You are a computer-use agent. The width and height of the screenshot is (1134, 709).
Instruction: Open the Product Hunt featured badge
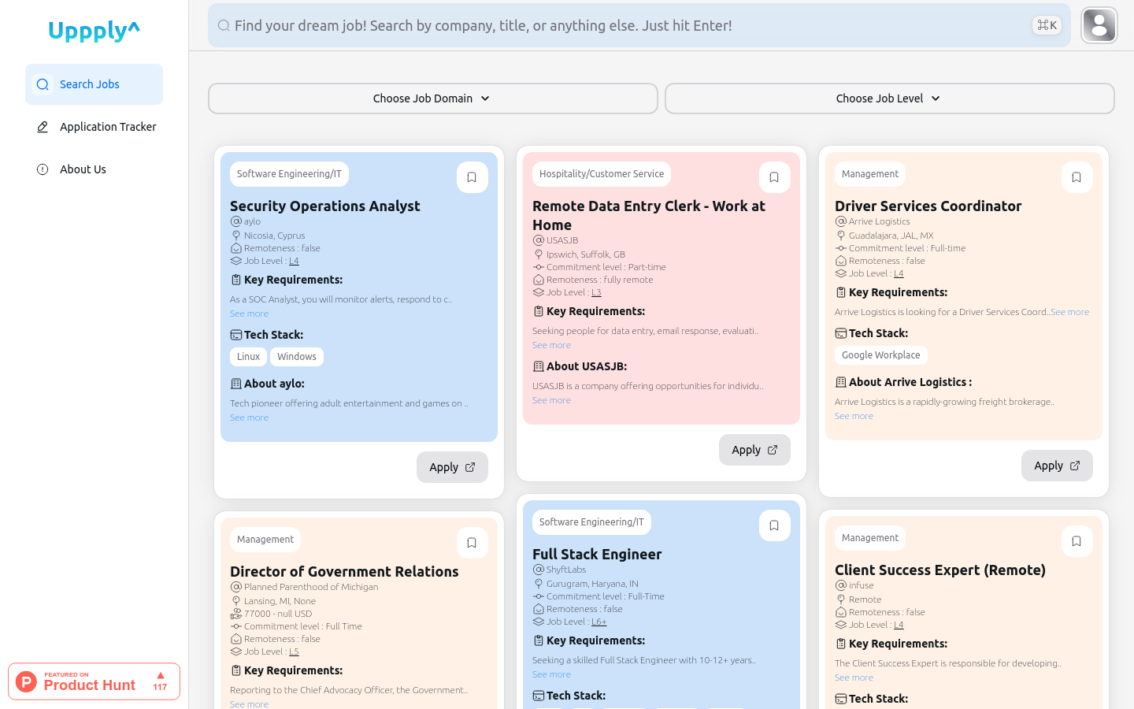coord(94,681)
